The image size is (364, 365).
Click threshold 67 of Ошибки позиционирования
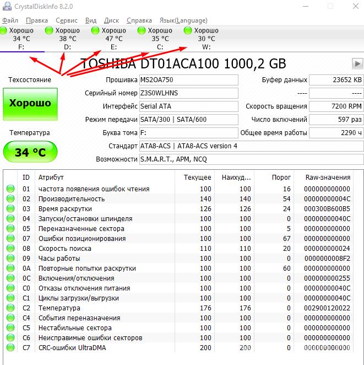[x=286, y=239]
